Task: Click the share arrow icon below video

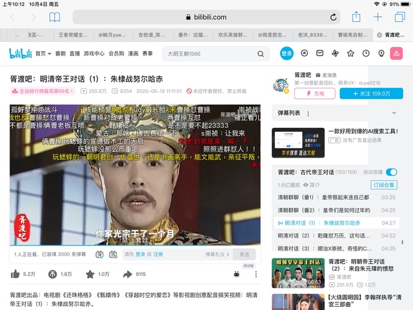Action: point(127,274)
